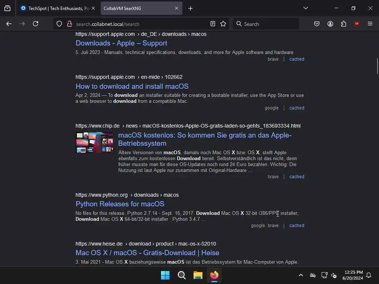Open cached link for chip.de result
This screenshot has width=379, height=284.
click(x=297, y=177)
